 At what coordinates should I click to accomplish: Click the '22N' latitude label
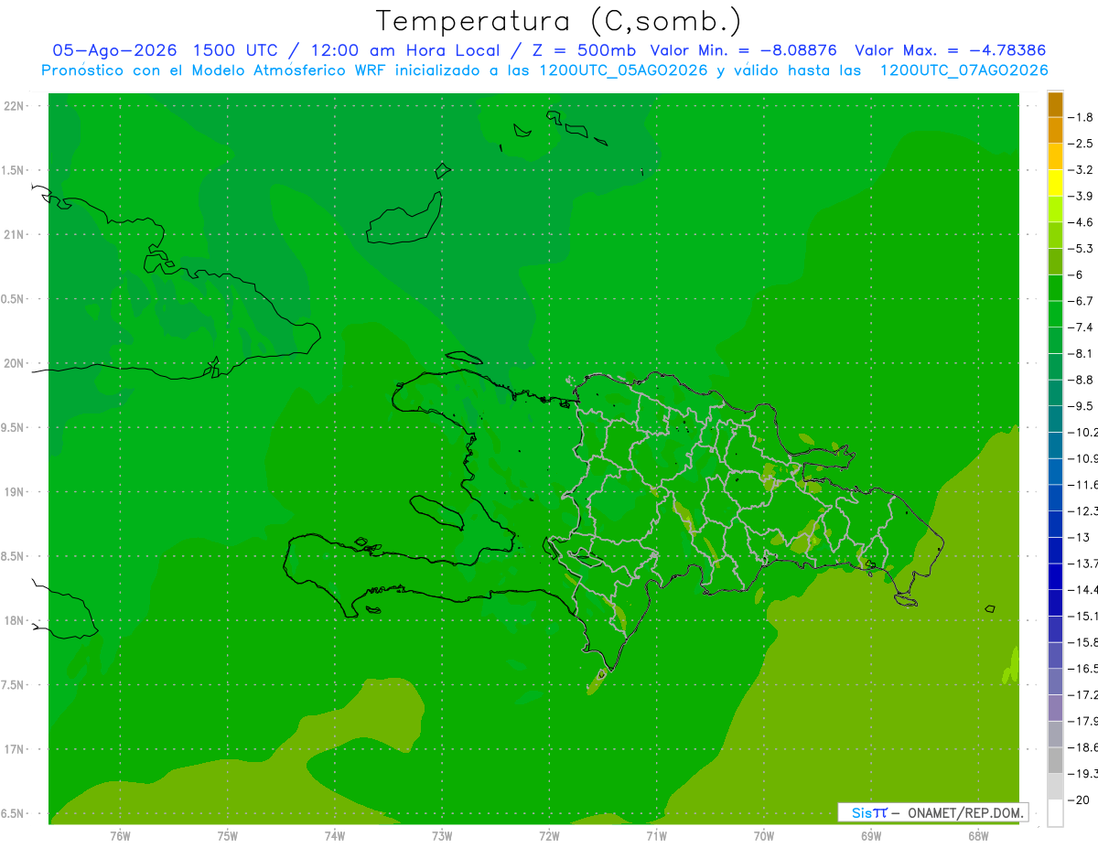click(x=15, y=106)
